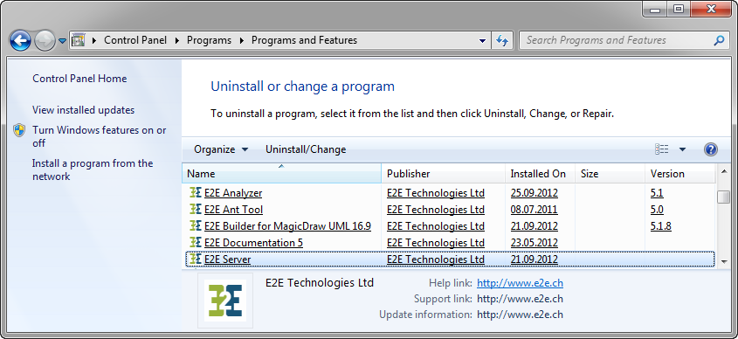Click the Forward navigation arrow button
738x339 pixels.
tap(45, 41)
